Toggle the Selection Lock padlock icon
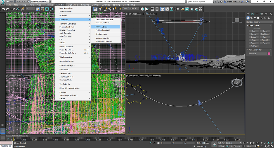The image size is (274, 148). pyautogui.click(x=154, y=143)
